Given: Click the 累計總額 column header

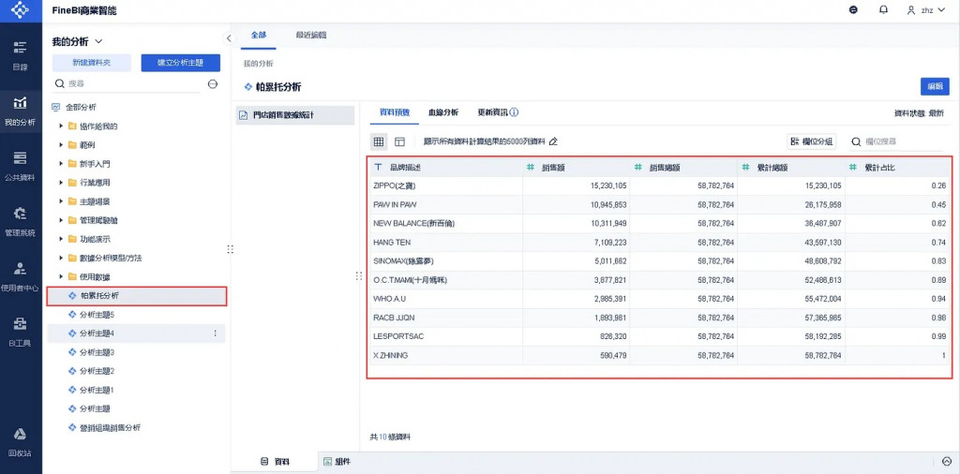Looking at the screenshot, I should coord(791,167).
